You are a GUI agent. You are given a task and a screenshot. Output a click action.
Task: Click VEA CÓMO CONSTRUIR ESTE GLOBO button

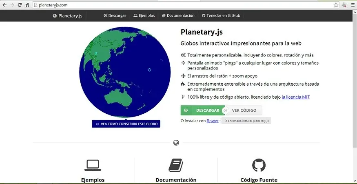[126, 124]
